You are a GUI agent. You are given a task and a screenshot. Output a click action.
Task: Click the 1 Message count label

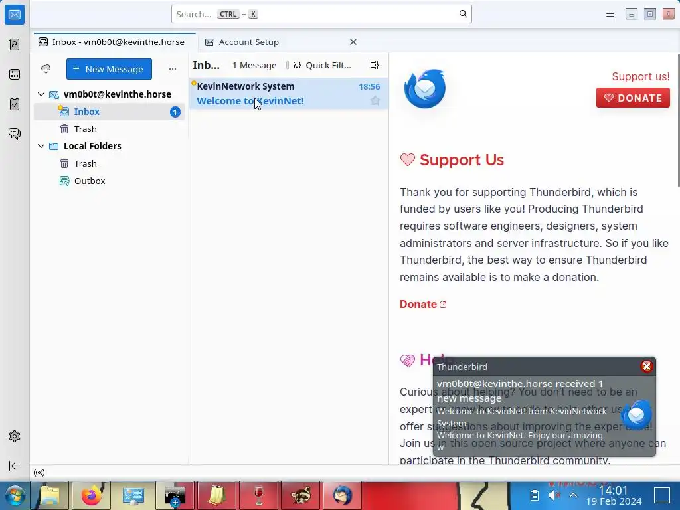pyautogui.click(x=254, y=65)
